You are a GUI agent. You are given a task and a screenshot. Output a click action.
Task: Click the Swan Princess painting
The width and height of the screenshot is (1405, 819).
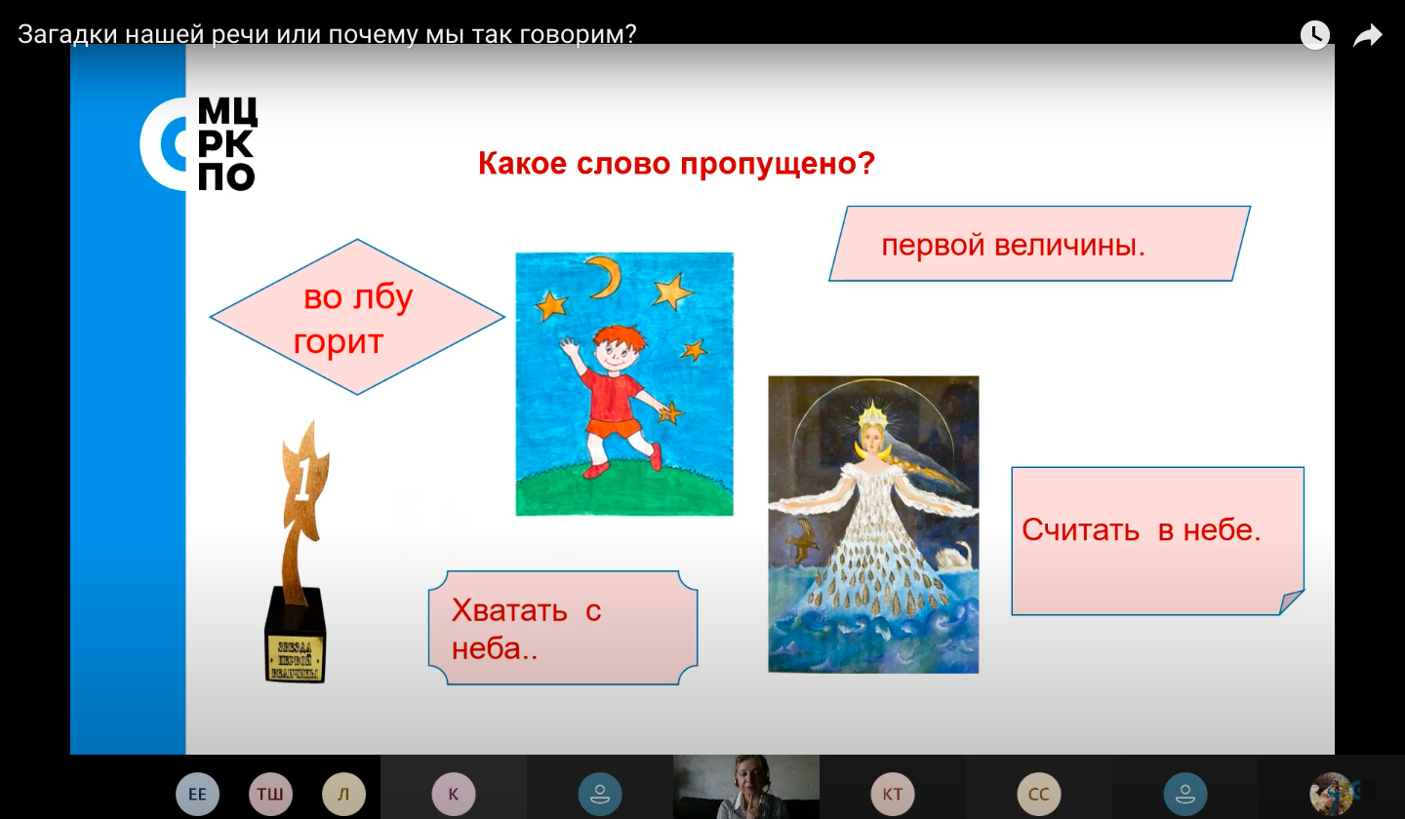tap(873, 525)
